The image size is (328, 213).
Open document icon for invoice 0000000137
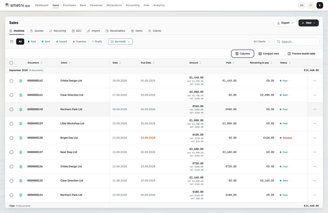(21, 152)
